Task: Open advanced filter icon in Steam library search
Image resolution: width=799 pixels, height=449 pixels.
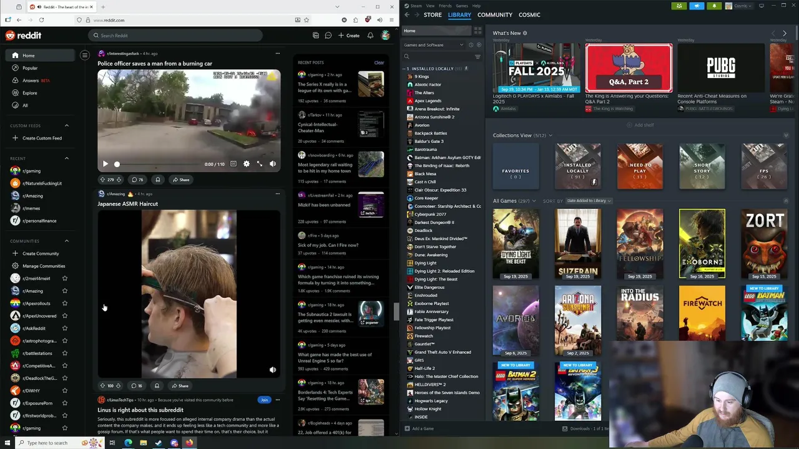Action: [x=478, y=57]
